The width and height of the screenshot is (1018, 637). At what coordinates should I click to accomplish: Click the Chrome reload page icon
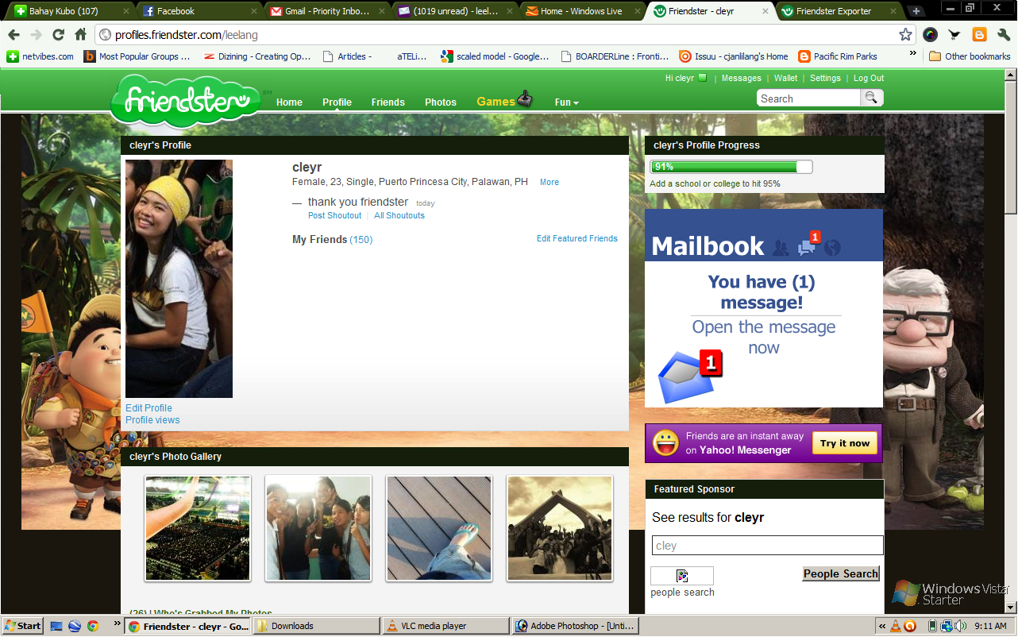[x=58, y=35]
